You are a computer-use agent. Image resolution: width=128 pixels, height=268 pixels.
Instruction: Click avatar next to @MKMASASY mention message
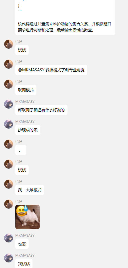[x=9, y=64]
